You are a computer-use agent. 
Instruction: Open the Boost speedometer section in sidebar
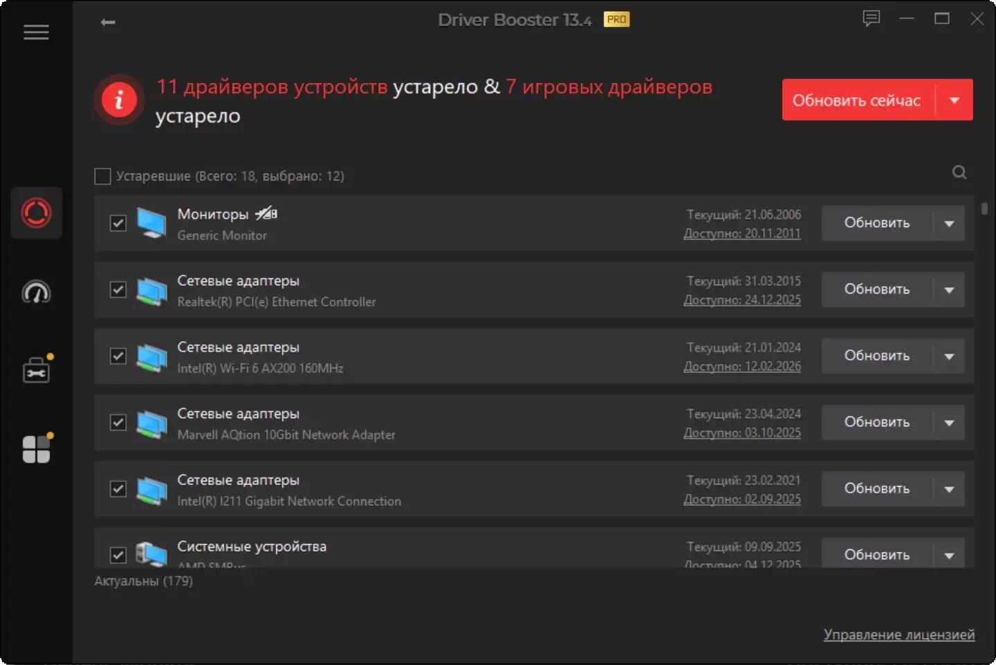[36, 292]
